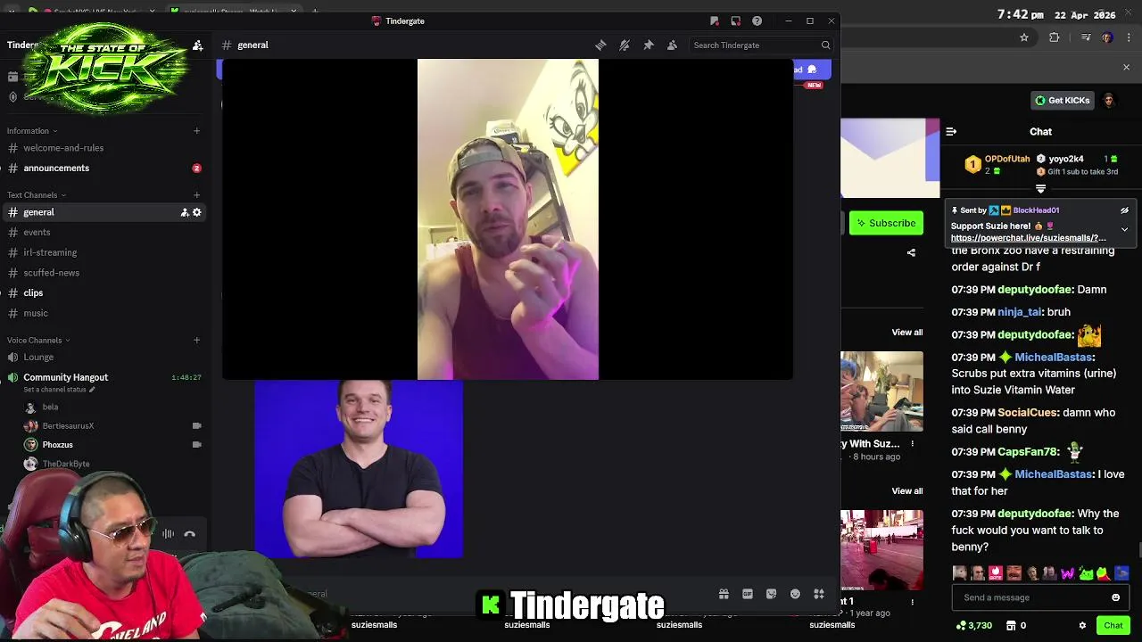Open Kick profile avatar menu
Image resolution: width=1142 pixels, height=642 pixels.
pyautogui.click(x=1109, y=100)
